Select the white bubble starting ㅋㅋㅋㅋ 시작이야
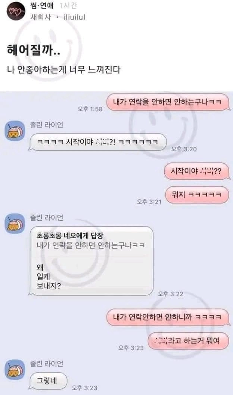The image size is (233, 395). click(97, 142)
